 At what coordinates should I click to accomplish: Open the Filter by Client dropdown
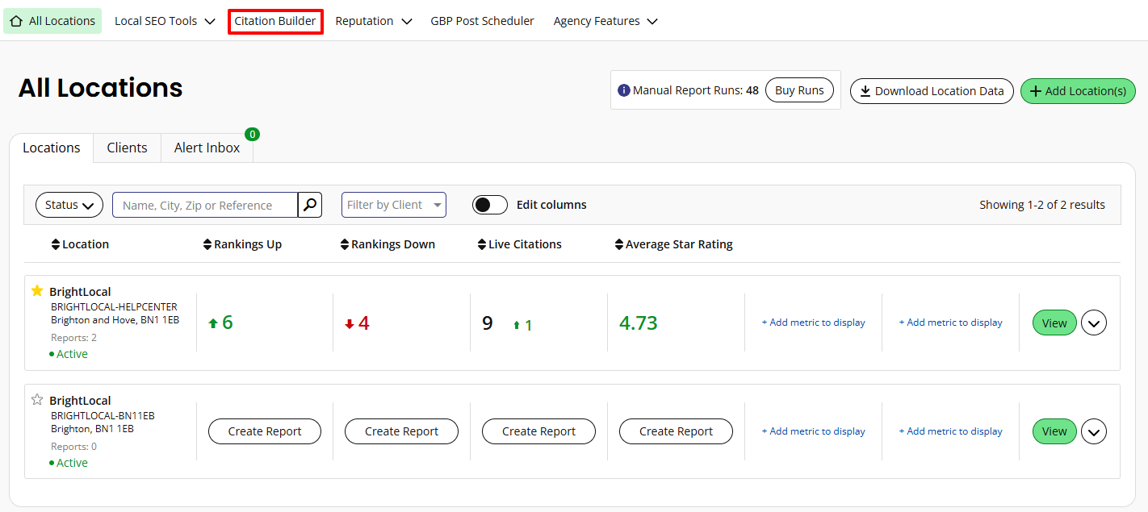(394, 205)
